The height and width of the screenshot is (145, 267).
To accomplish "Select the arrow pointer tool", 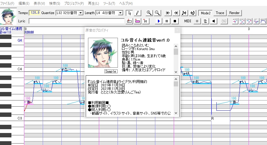I will pos(130,13).
